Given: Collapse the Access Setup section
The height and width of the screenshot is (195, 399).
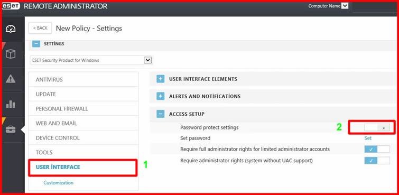Looking at the screenshot, I should click(x=160, y=114).
